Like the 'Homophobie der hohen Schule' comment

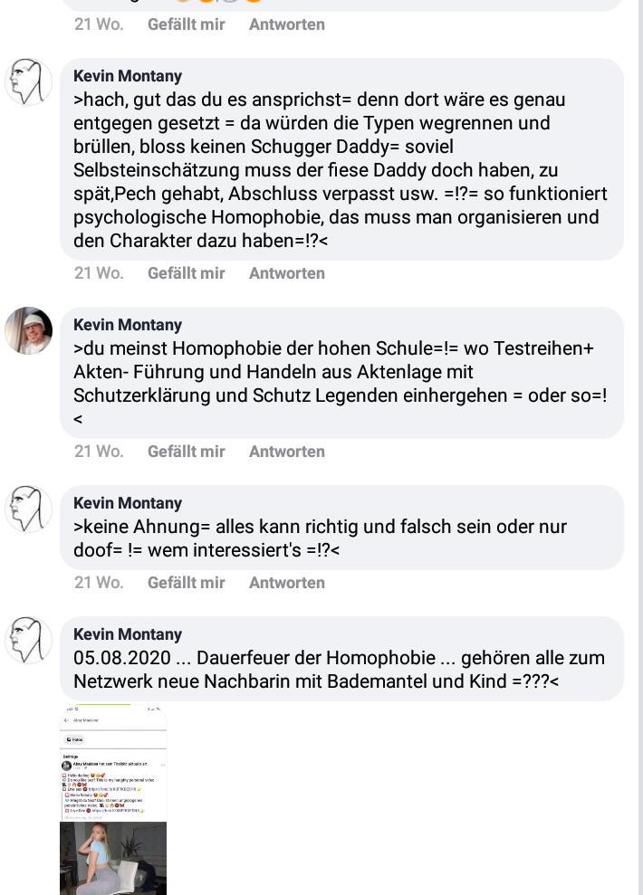[187, 452]
